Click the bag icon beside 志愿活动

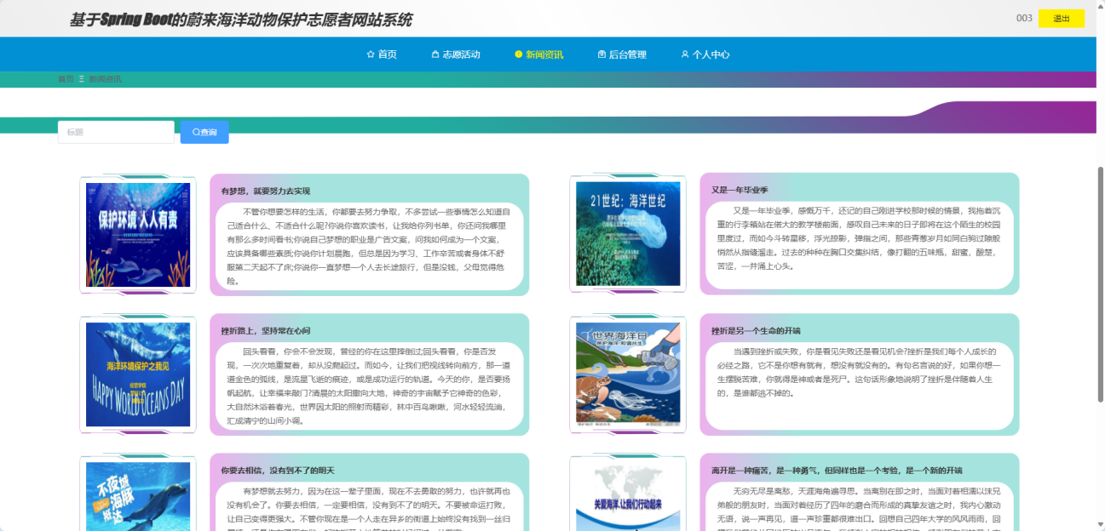pos(435,54)
